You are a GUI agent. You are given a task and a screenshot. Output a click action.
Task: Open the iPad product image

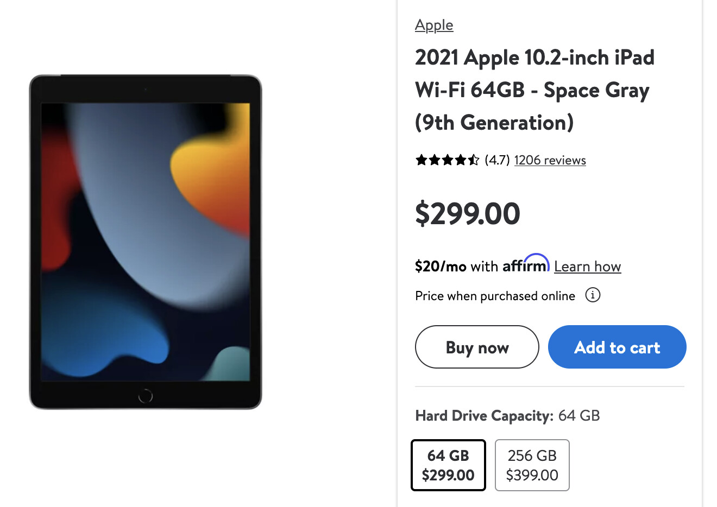pos(146,242)
